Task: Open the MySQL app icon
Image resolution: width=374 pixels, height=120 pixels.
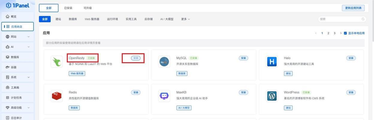Action: (x=164, y=61)
